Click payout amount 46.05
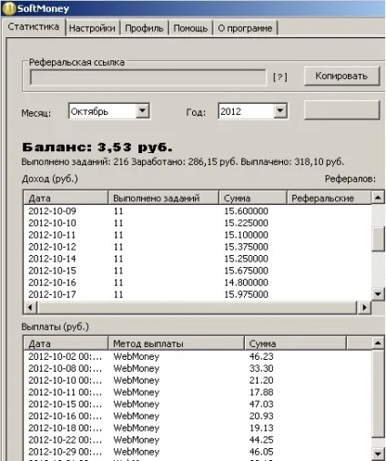The width and height of the screenshot is (386, 461). [x=261, y=452]
